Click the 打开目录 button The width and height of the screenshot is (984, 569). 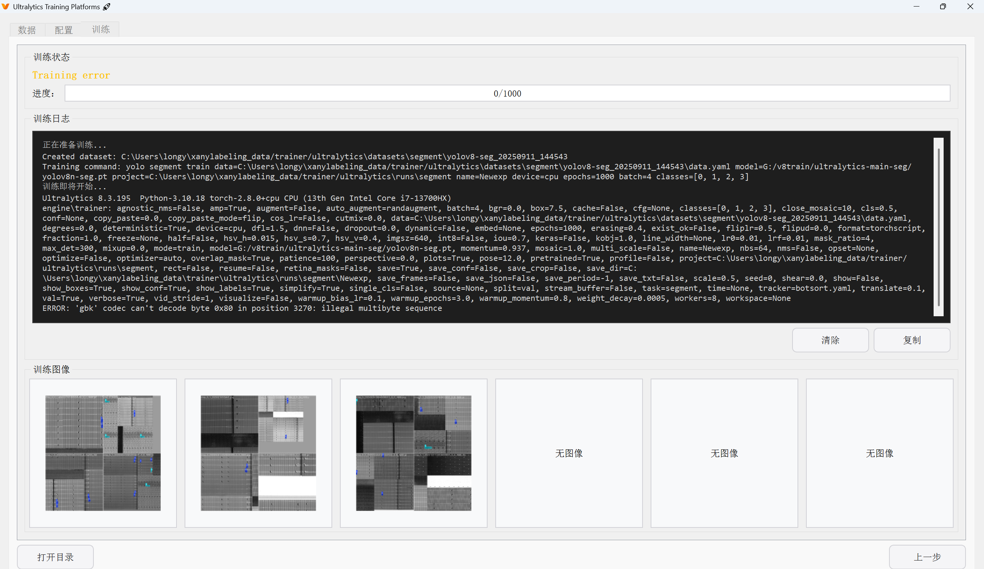click(x=55, y=557)
